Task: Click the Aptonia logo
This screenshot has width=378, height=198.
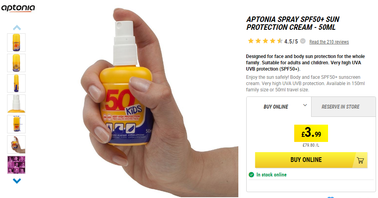Action: point(18,8)
